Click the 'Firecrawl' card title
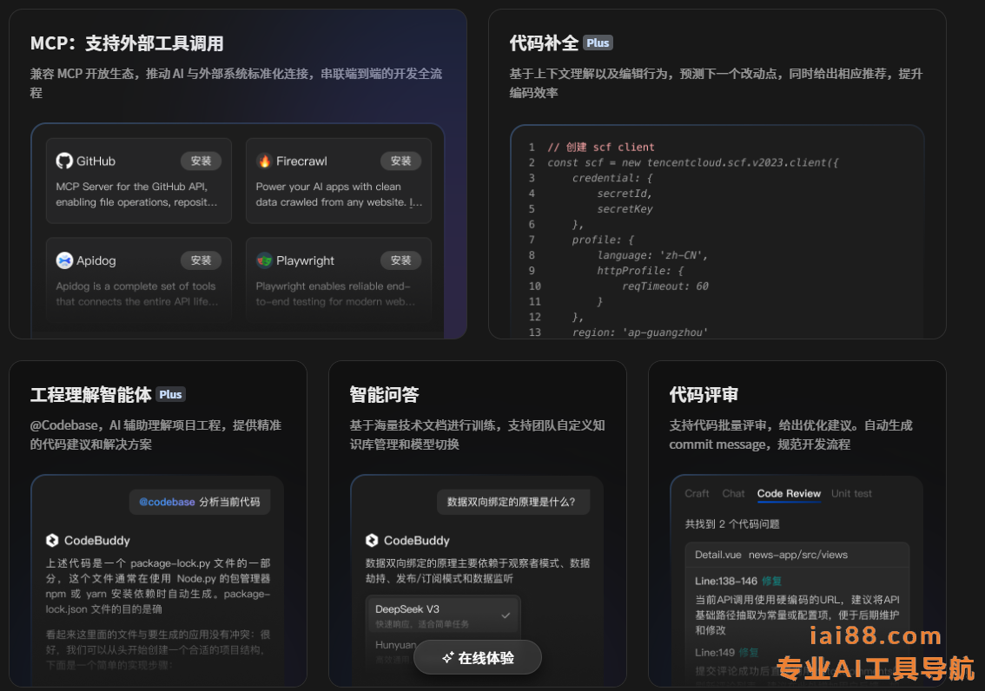 301,161
